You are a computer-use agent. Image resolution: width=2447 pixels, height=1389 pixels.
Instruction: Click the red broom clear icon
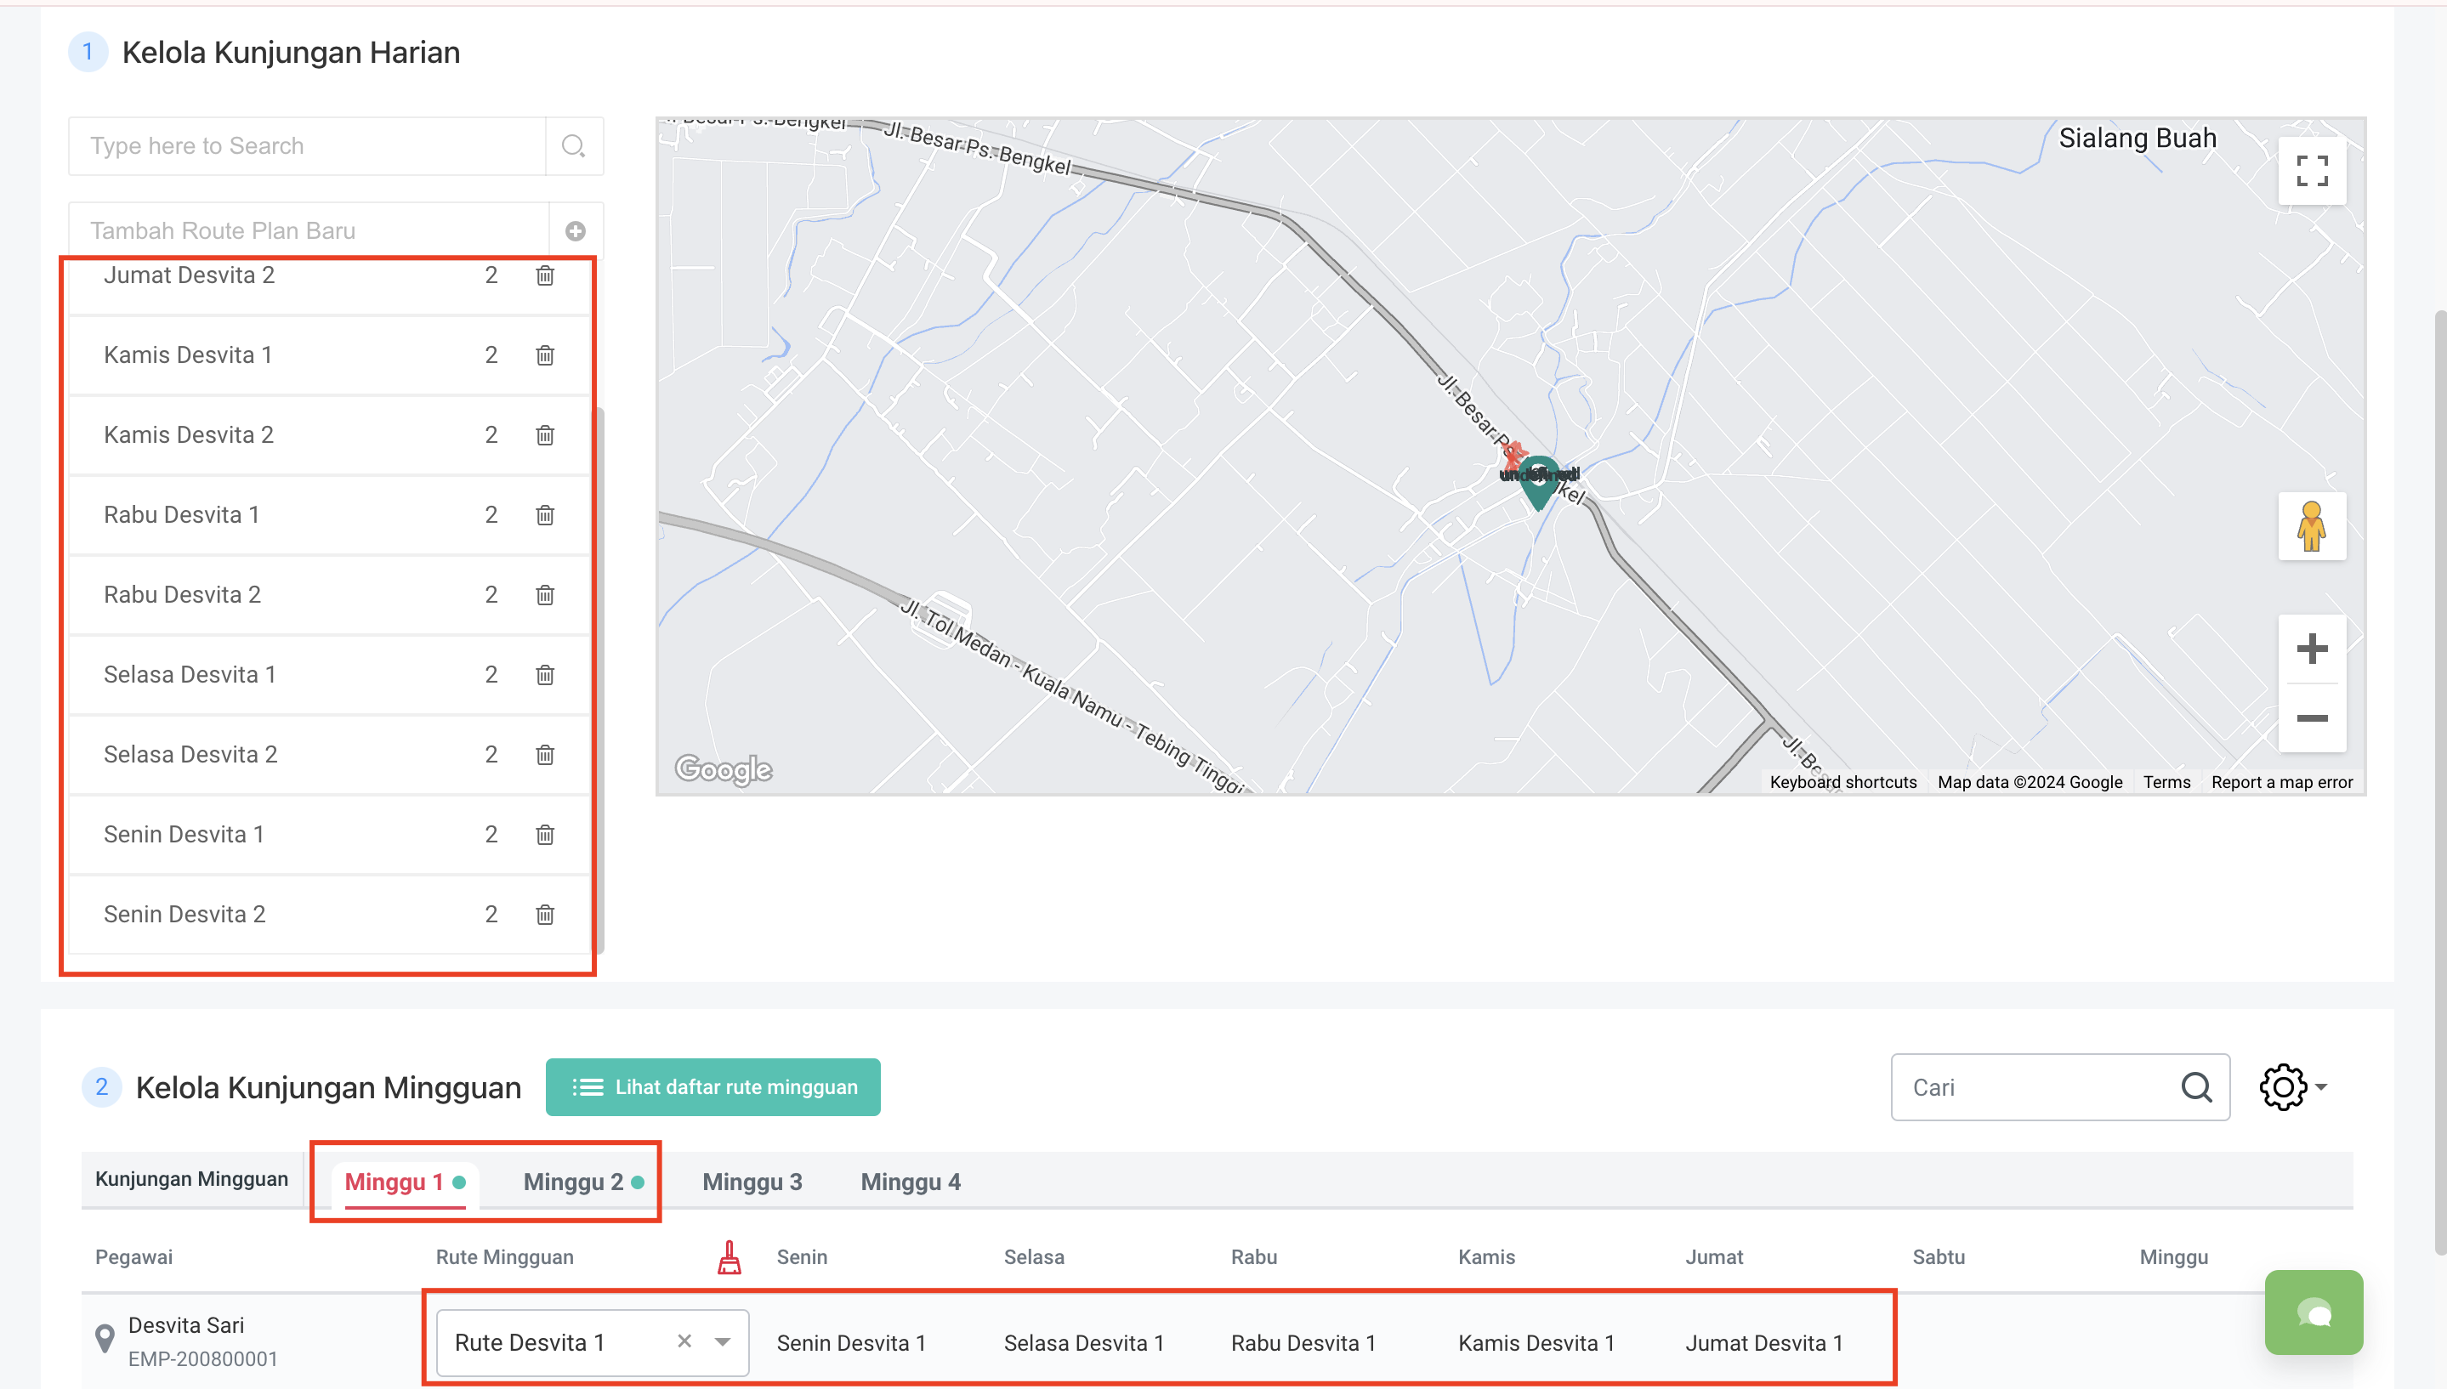click(x=730, y=1257)
